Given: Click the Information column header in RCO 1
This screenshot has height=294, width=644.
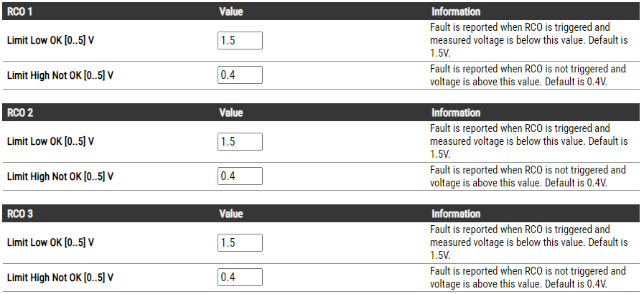Looking at the screenshot, I should pos(456,11).
